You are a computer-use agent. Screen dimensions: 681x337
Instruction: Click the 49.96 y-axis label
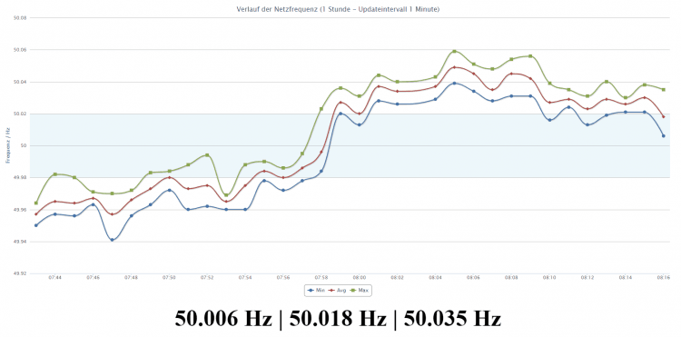[21, 210]
